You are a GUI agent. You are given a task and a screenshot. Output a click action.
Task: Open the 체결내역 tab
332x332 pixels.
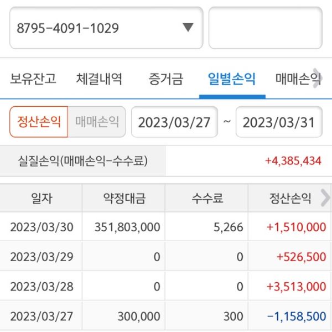[x=99, y=79]
